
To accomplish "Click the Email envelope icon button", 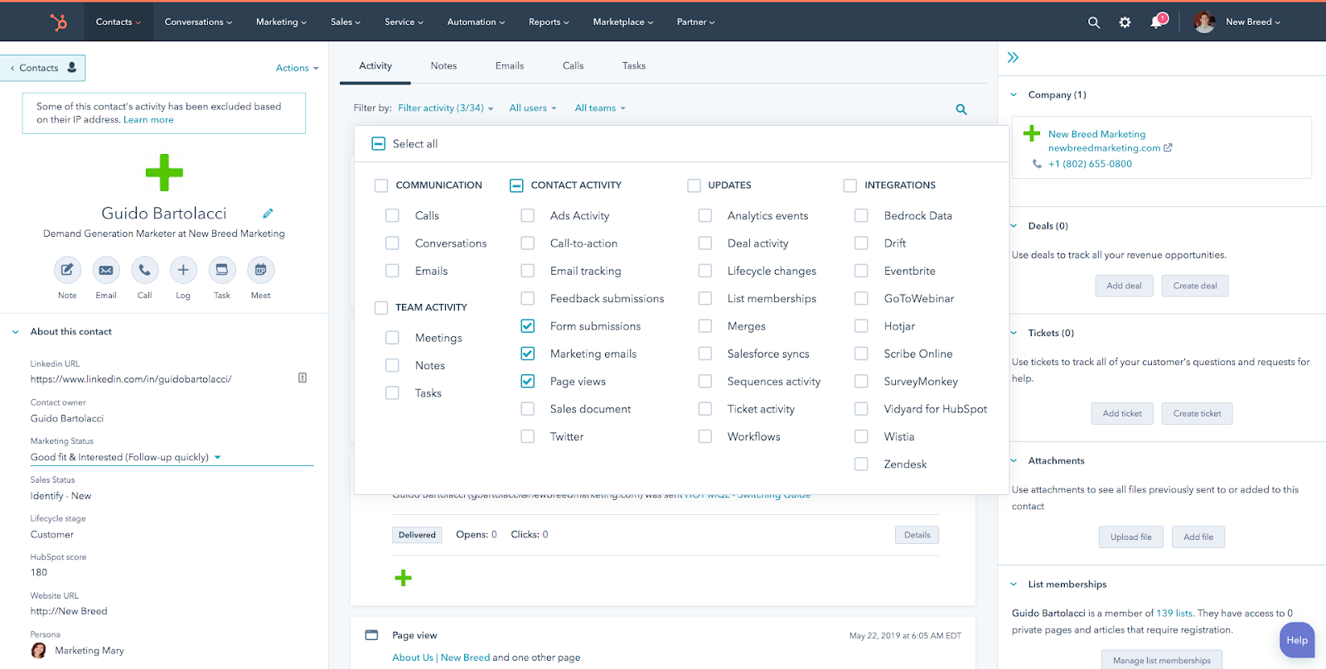I will click(106, 270).
